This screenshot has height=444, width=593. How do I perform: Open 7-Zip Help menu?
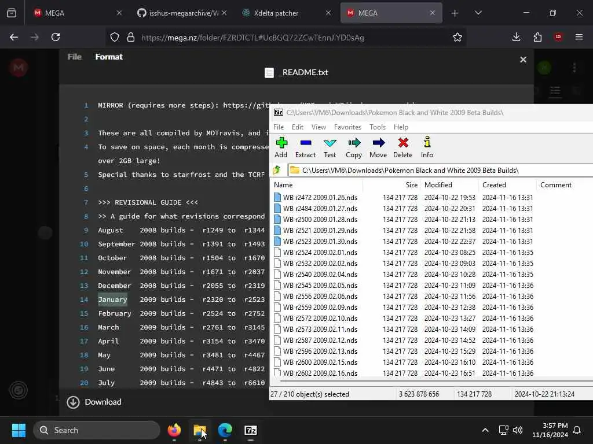tap(401, 127)
